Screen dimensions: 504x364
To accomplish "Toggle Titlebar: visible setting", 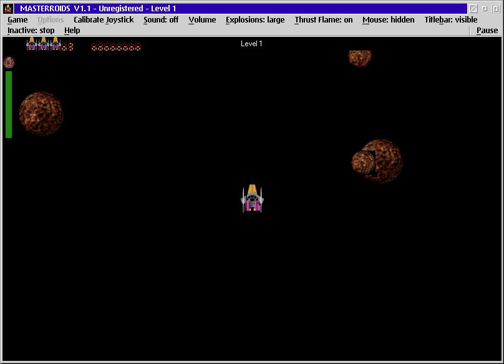I will (450, 20).
